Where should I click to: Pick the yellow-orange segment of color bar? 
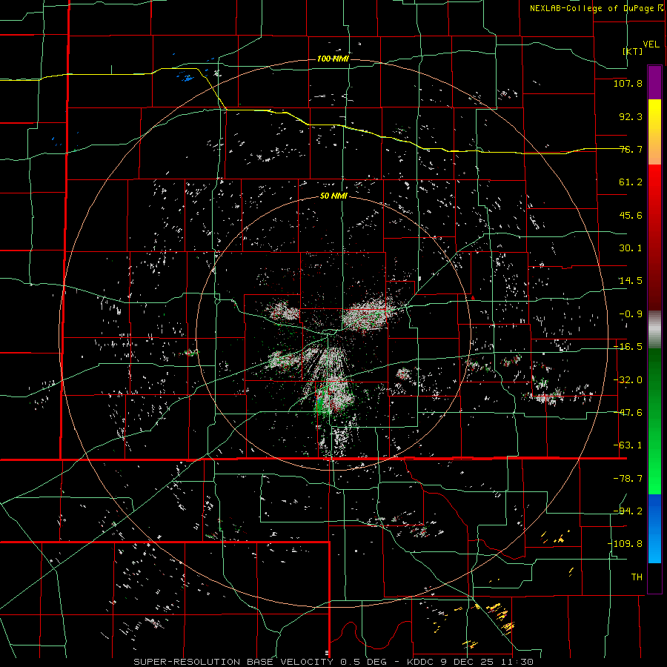(654, 132)
